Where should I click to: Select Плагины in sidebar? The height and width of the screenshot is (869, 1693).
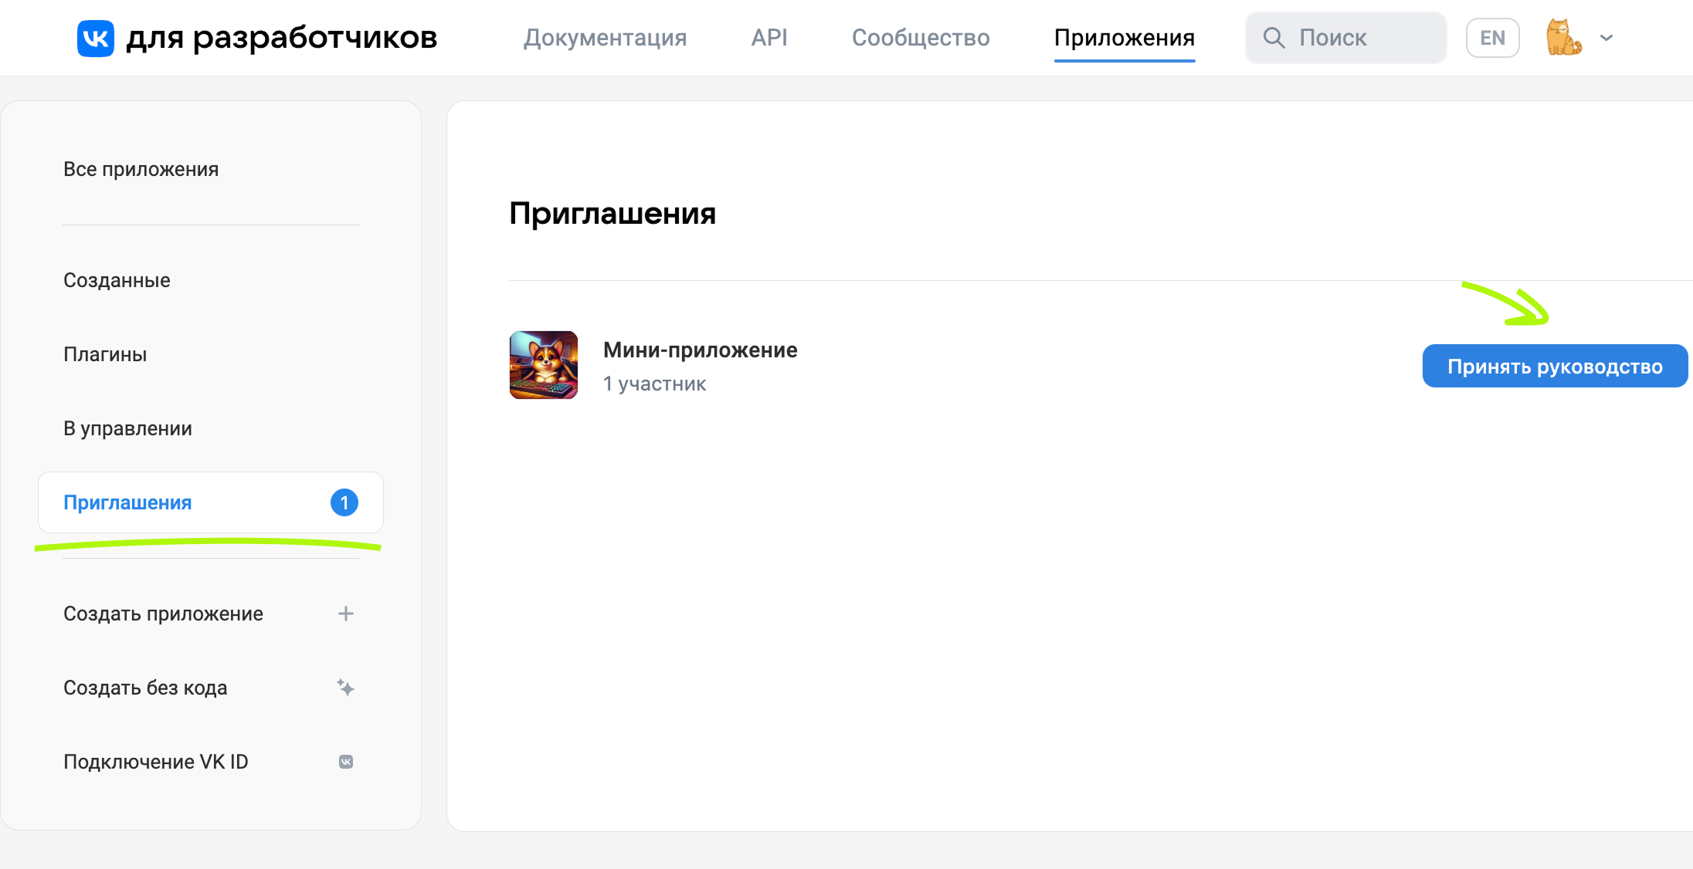click(x=105, y=354)
